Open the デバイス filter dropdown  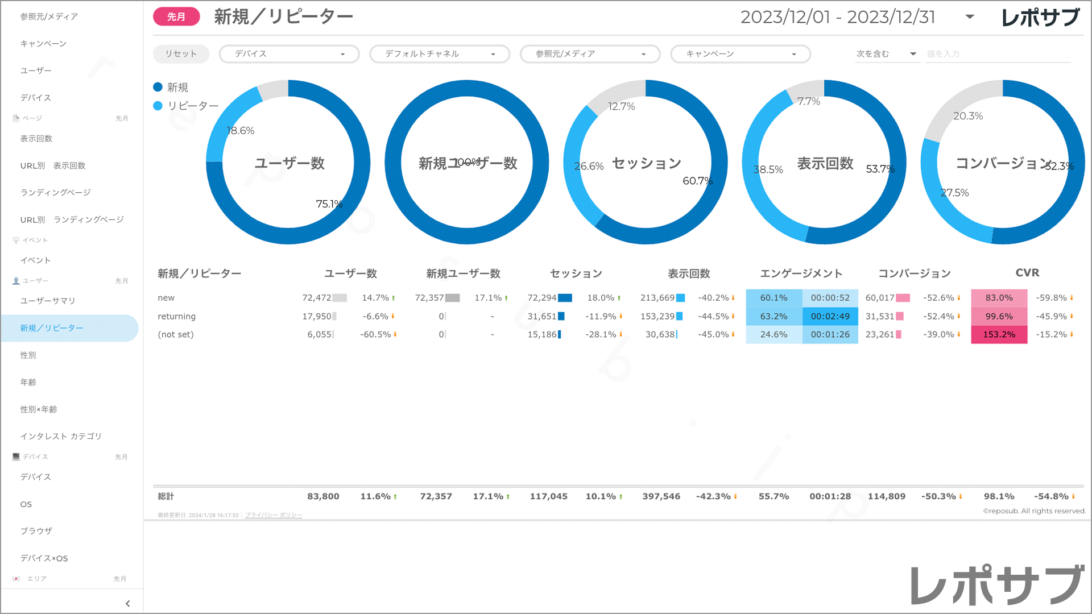(289, 54)
